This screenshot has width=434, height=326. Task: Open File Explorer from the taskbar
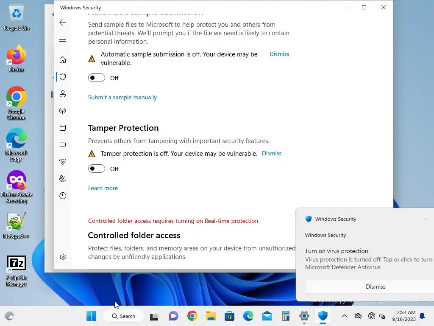pos(211,316)
